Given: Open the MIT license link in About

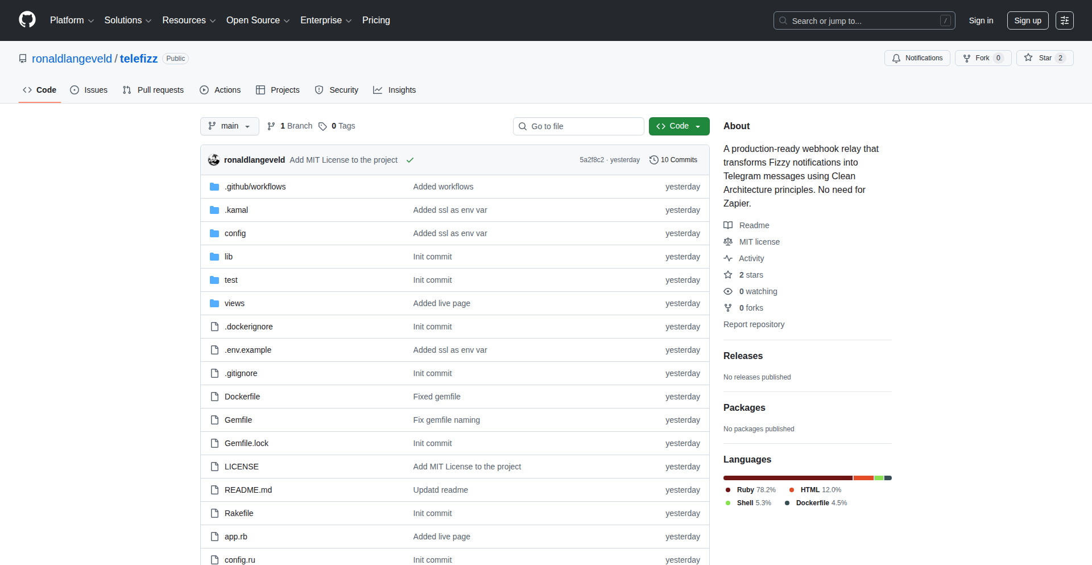Looking at the screenshot, I should tap(759, 242).
